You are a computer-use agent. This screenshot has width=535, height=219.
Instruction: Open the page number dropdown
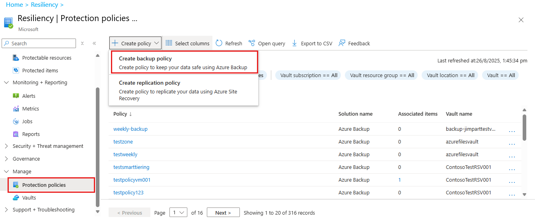coord(178,213)
